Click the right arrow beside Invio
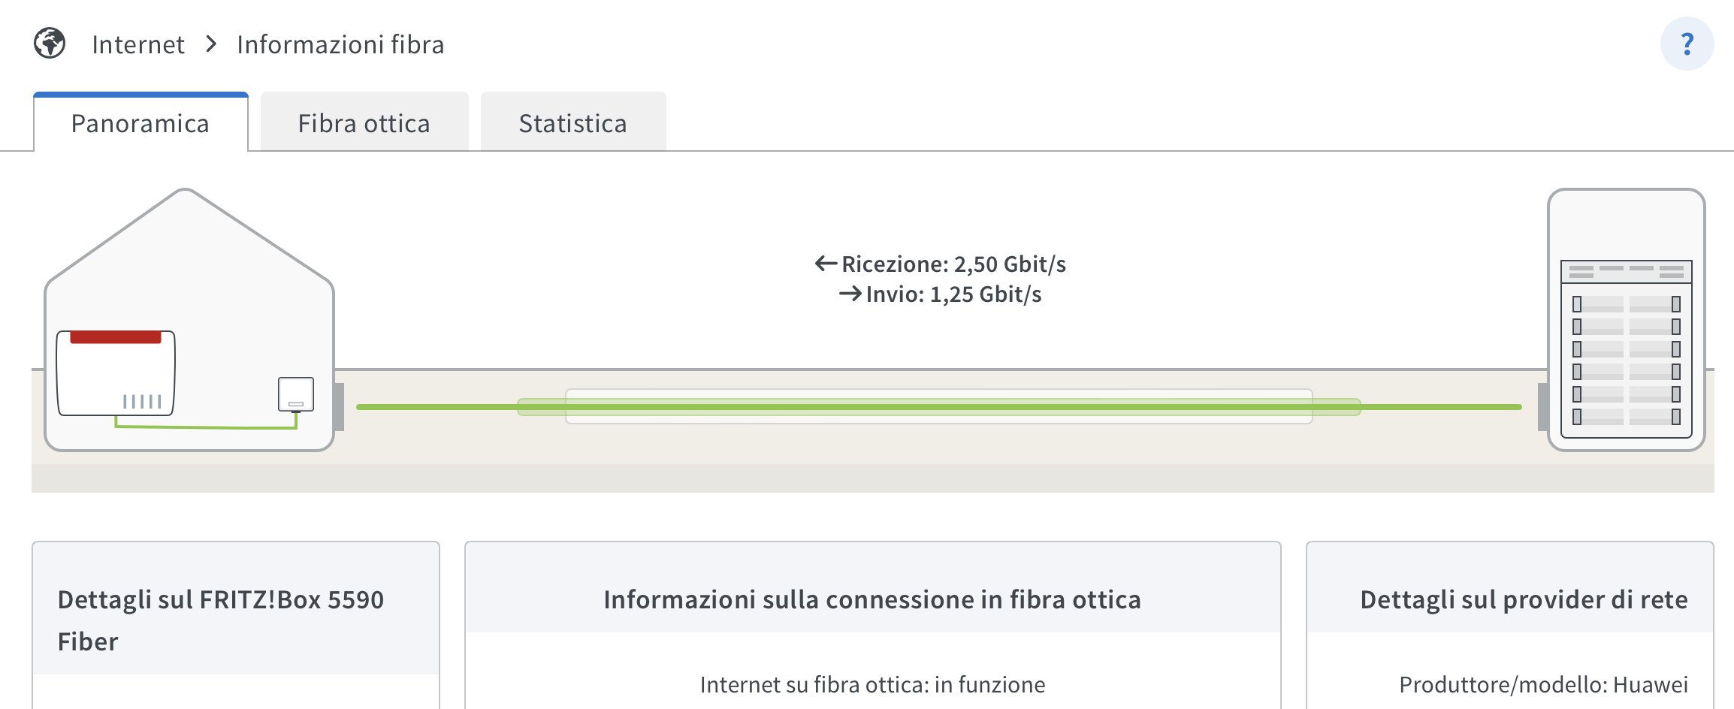 click(x=850, y=294)
